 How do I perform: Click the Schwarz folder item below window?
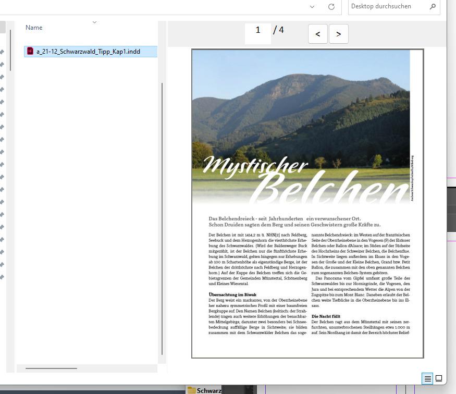click(206, 390)
